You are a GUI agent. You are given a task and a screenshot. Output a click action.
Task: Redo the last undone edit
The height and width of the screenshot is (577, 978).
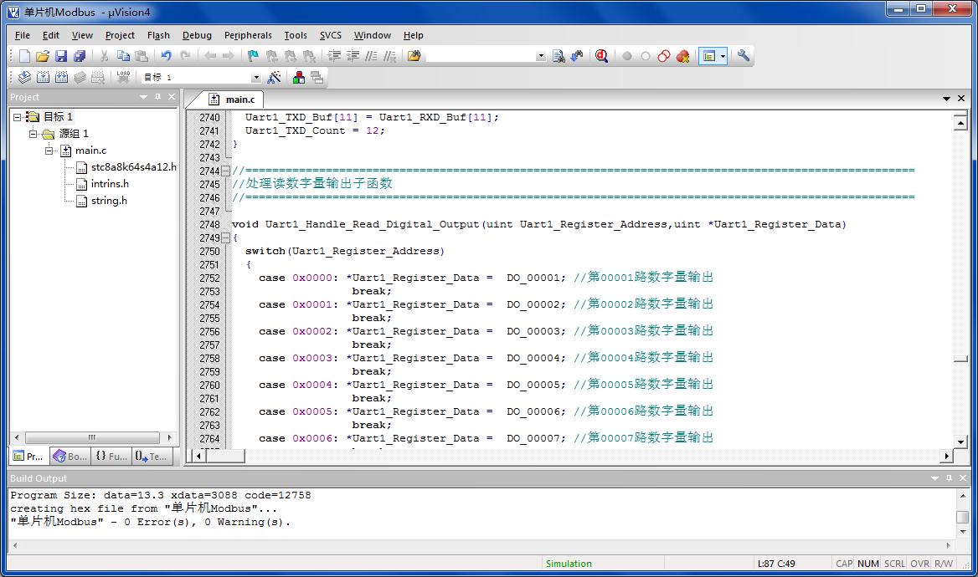click(185, 56)
